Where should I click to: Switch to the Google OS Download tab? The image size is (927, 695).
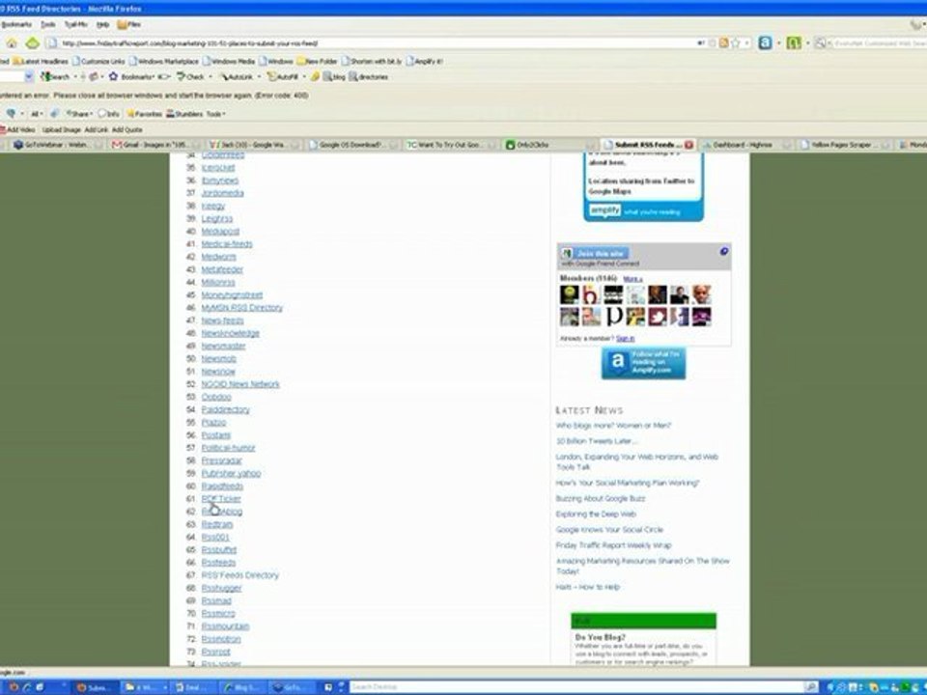tap(351, 145)
